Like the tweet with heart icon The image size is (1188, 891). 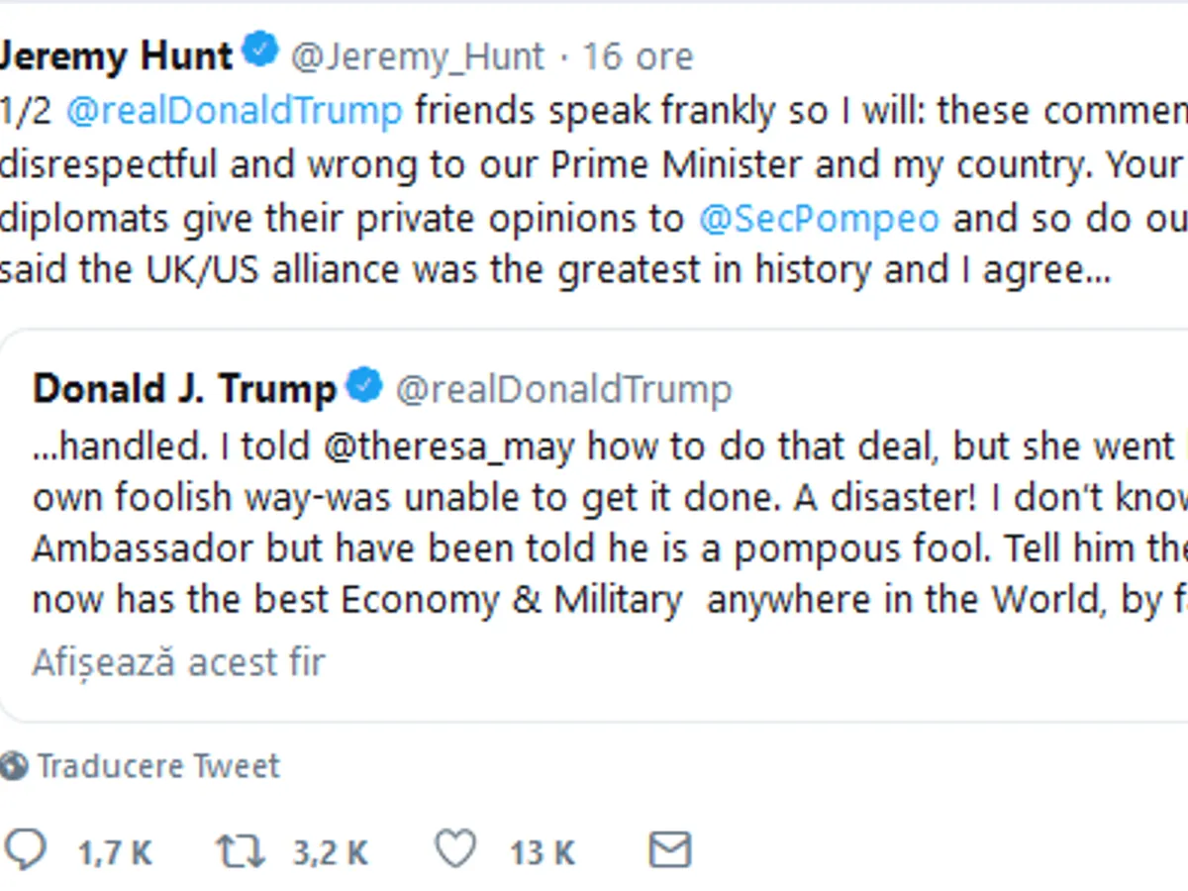[455, 849]
